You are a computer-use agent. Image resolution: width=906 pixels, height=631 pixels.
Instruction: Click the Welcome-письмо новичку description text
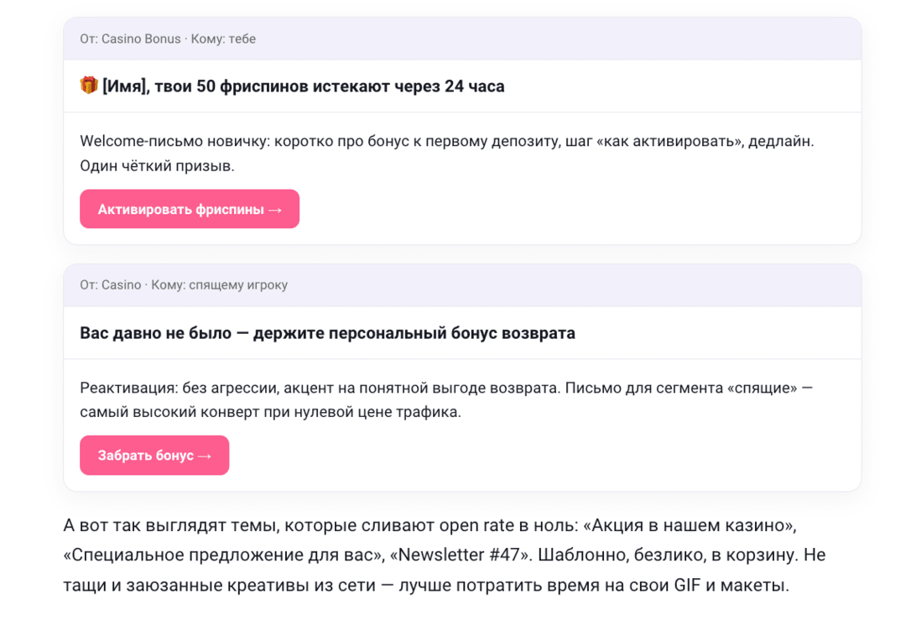pyautogui.click(x=446, y=153)
